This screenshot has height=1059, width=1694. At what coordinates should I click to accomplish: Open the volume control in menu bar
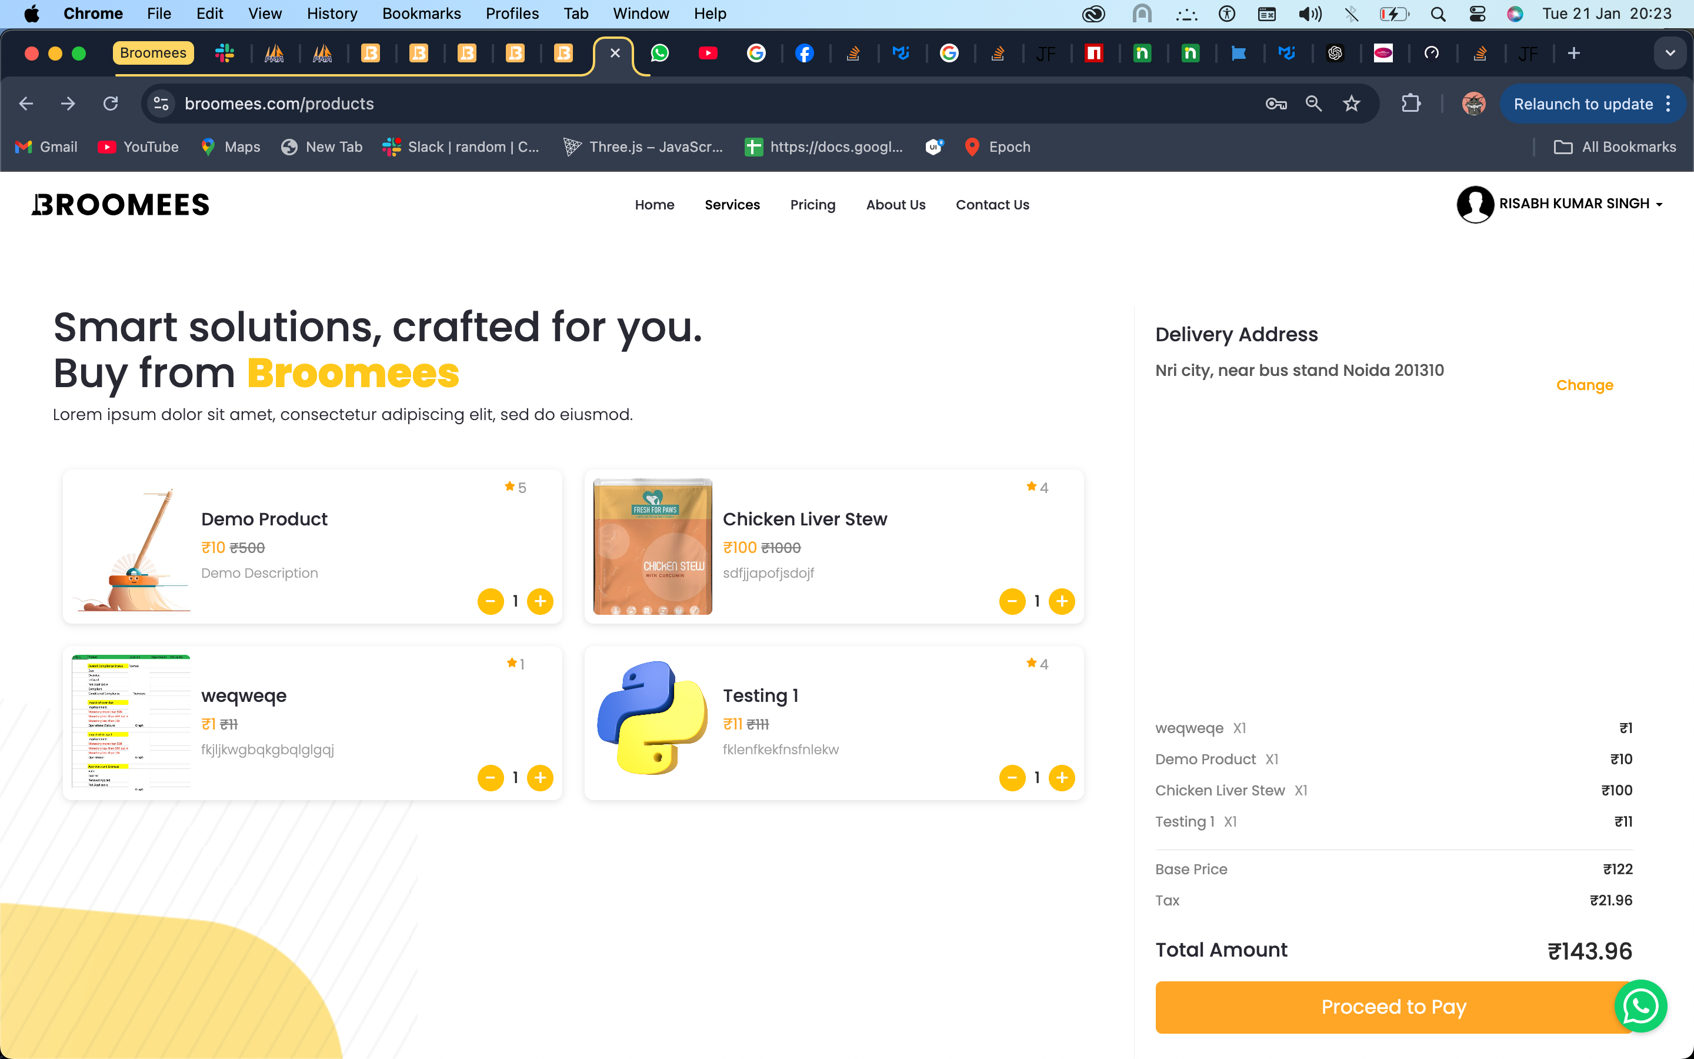pyautogui.click(x=1310, y=14)
